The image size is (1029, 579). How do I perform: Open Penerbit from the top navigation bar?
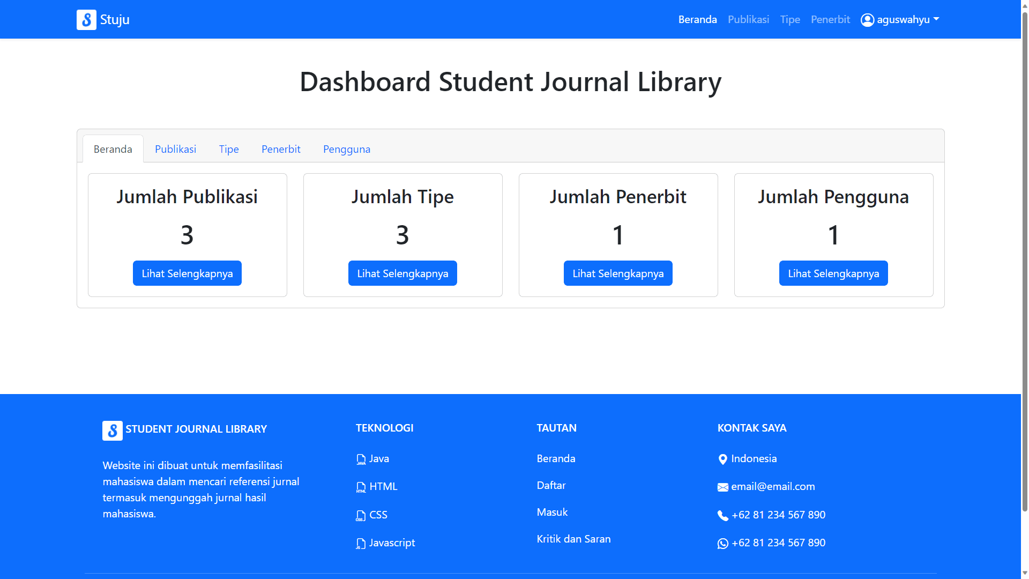[x=830, y=19]
